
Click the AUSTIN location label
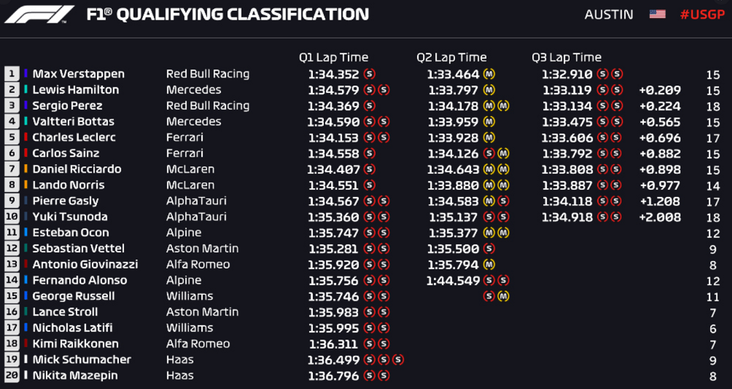(x=609, y=14)
